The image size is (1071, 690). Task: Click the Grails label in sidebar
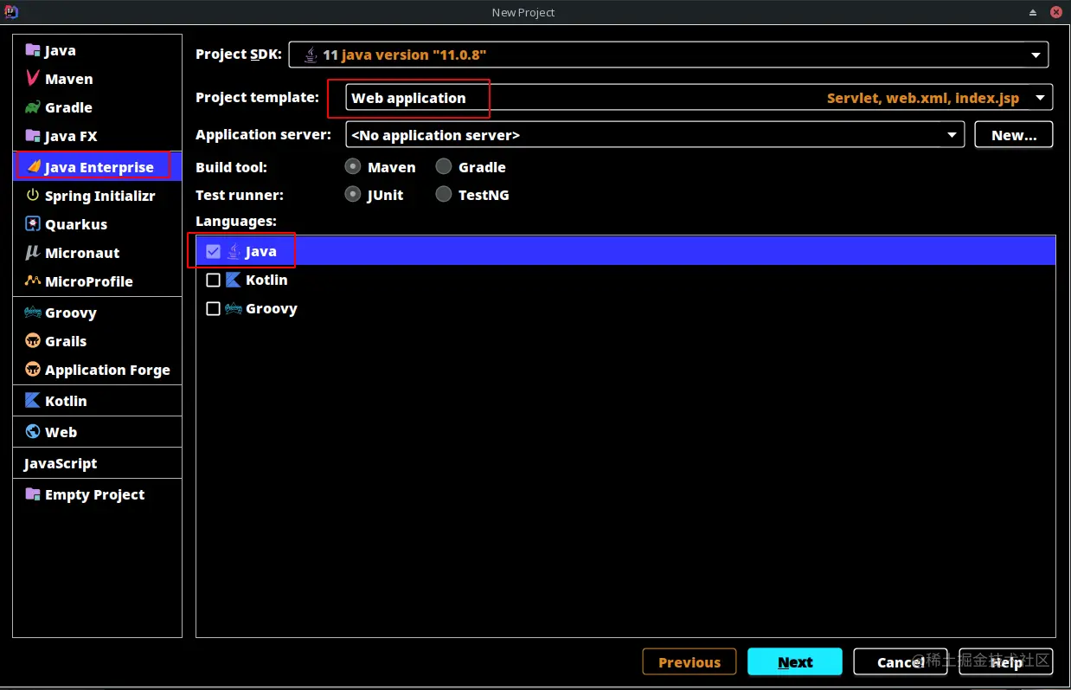point(66,341)
